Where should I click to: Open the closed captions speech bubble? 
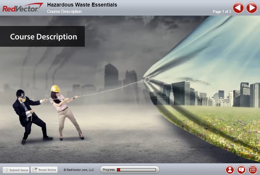click(241, 170)
